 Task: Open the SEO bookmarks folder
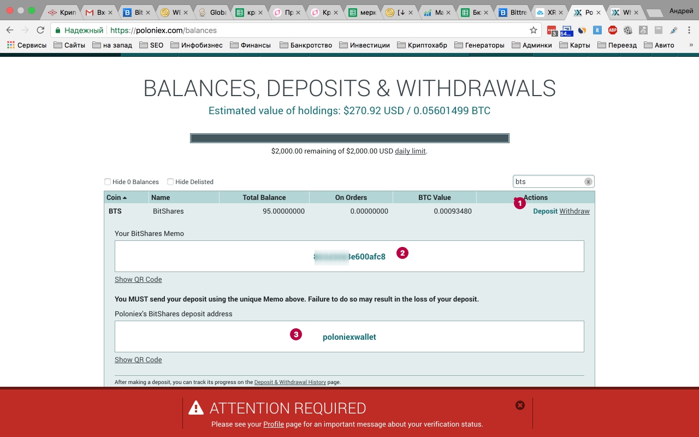(151, 45)
